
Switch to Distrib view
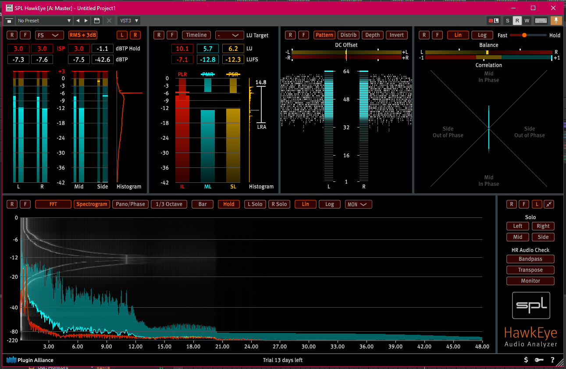(348, 35)
